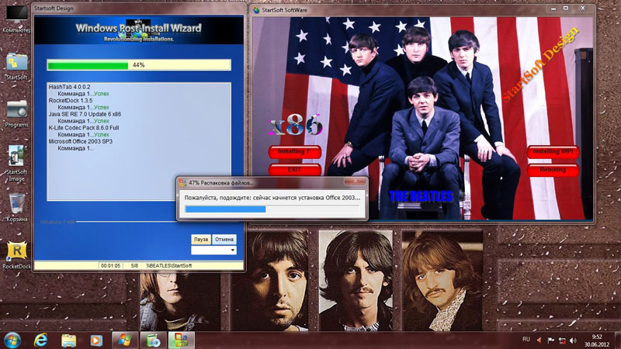Open Windows Media Player from taskbar
621x349 pixels.
click(95, 339)
